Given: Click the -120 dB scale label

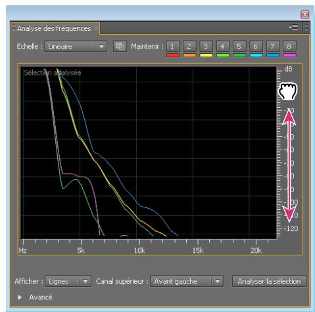Looking at the screenshot, I should point(291,229).
